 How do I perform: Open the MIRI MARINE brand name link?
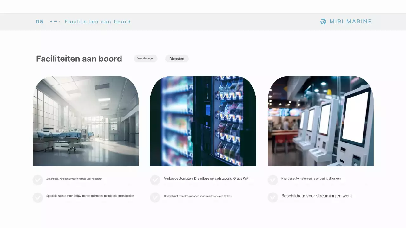(x=350, y=22)
